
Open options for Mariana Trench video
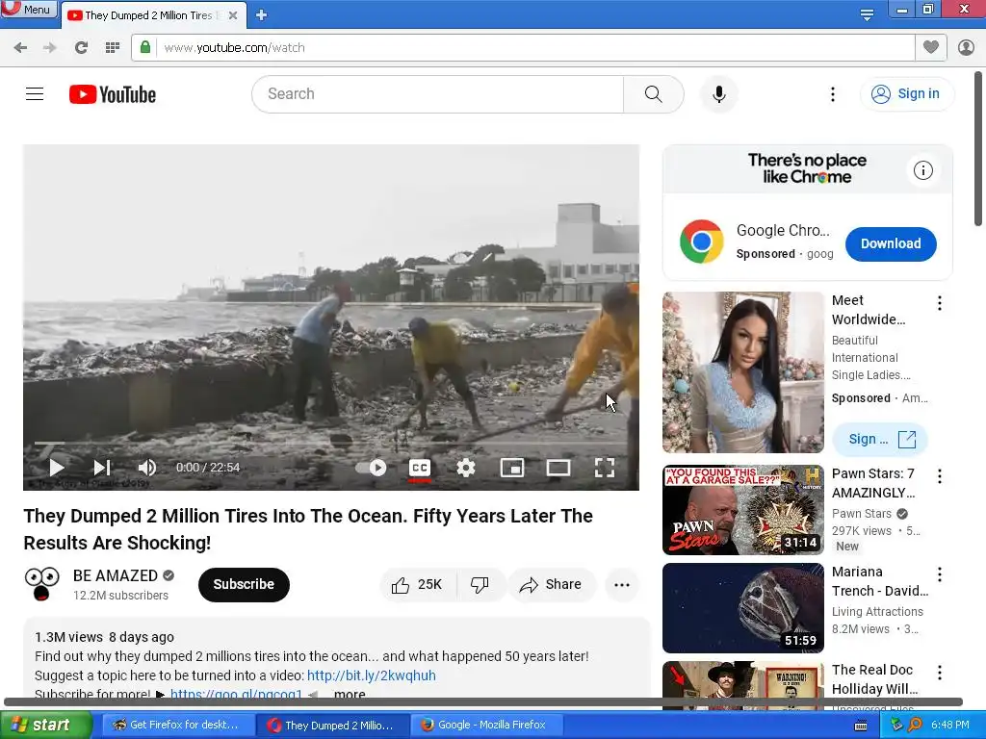(x=940, y=574)
